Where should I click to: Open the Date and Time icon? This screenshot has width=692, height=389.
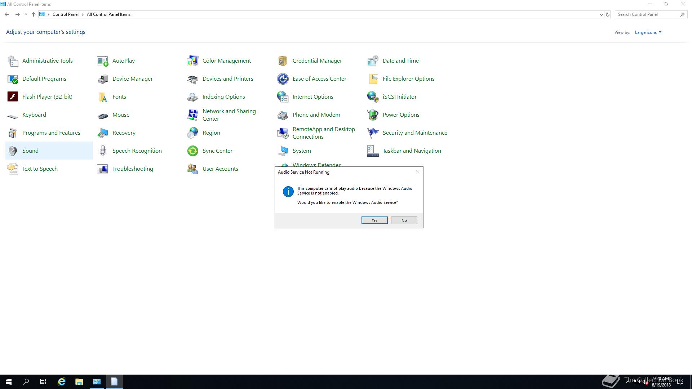point(373,61)
